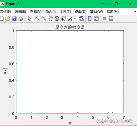Click the Hide Plot Tools icon
The width and height of the screenshot is (137, 126).
click(x=104, y=18)
